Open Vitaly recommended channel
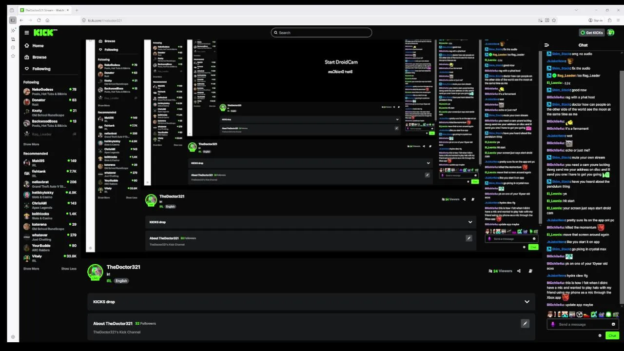 point(50,258)
